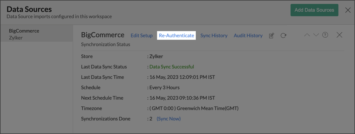Click the Greenwich Mean Time timezone value
This screenshot has width=355, height=134.
pos(194,108)
